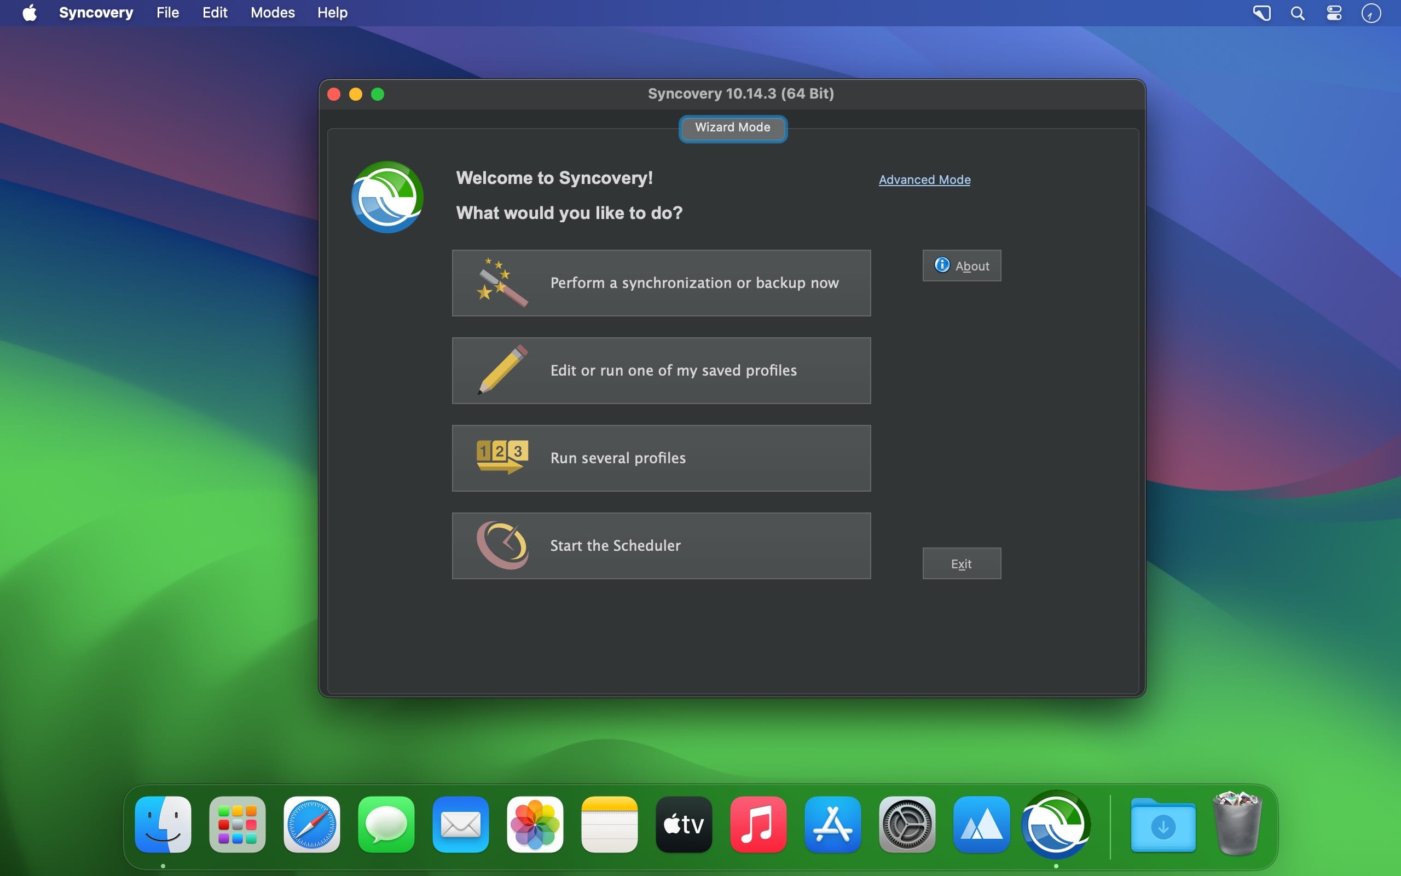Screen dimensions: 1401x876
Task: Switch to Advanced Mode via link
Action: click(x=924, y=180)
